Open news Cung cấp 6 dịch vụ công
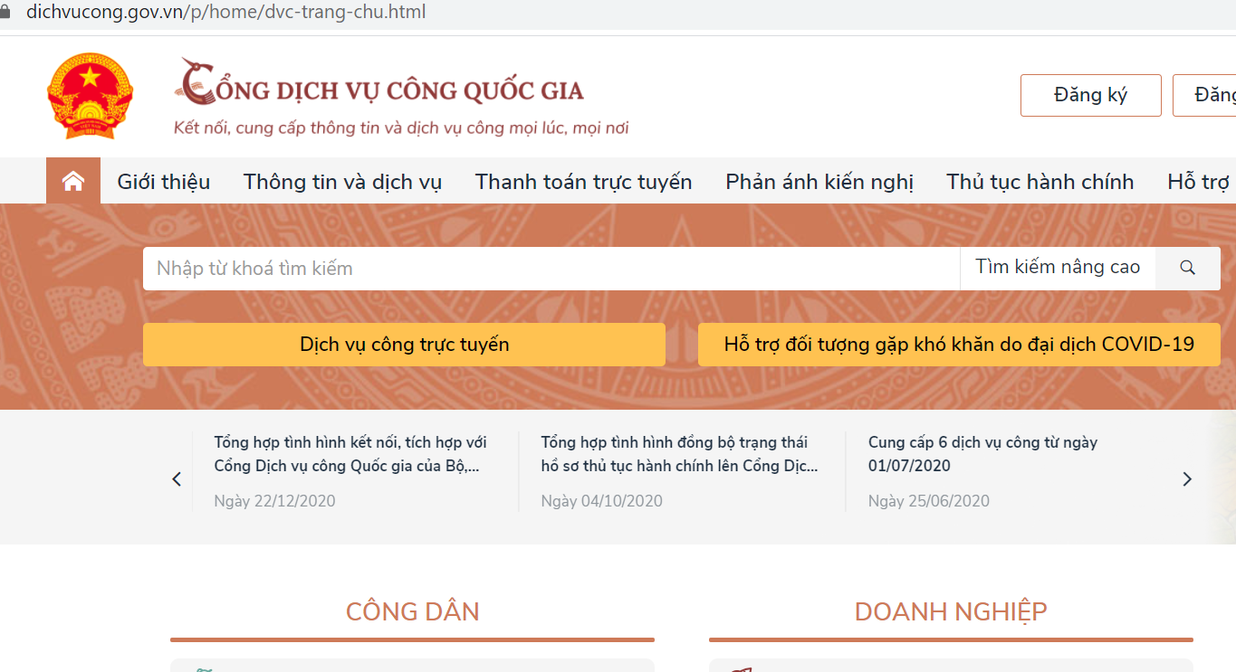This screenshot has width=1236, height=672. 982,454
